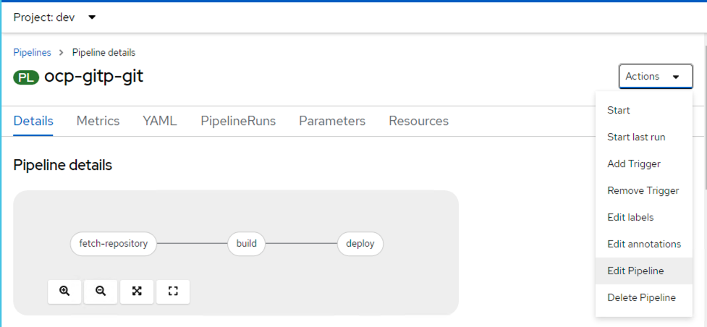Select the Parameters tab
The image size is (707, 327).
(332, 121)
